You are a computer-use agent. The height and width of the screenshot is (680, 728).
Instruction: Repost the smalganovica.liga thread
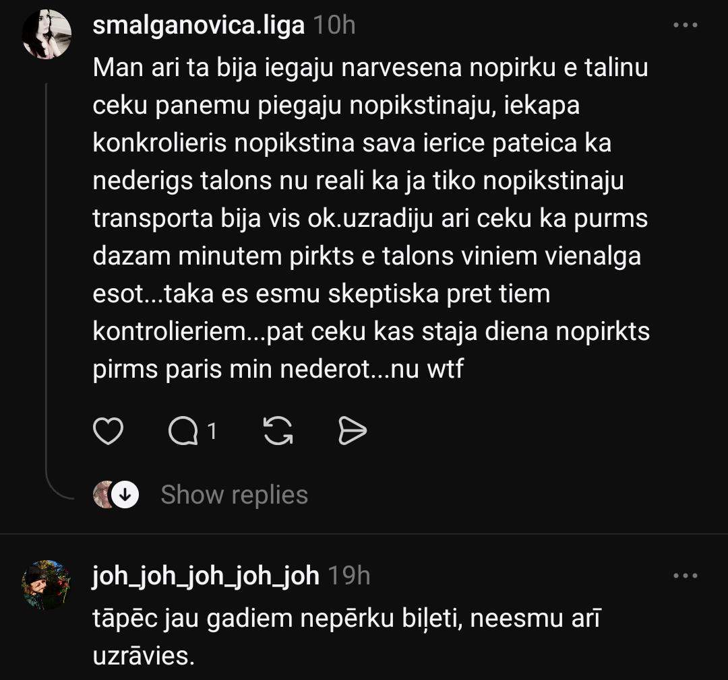pyautogui.click(x=278, y=432)
